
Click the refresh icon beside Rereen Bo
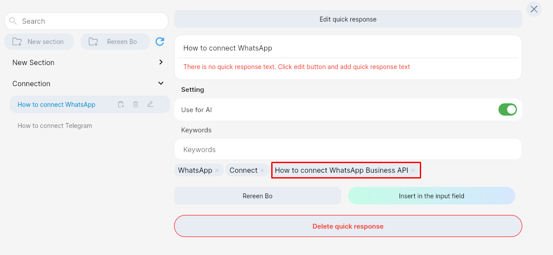pyautogui.click(x=160, y=42)
